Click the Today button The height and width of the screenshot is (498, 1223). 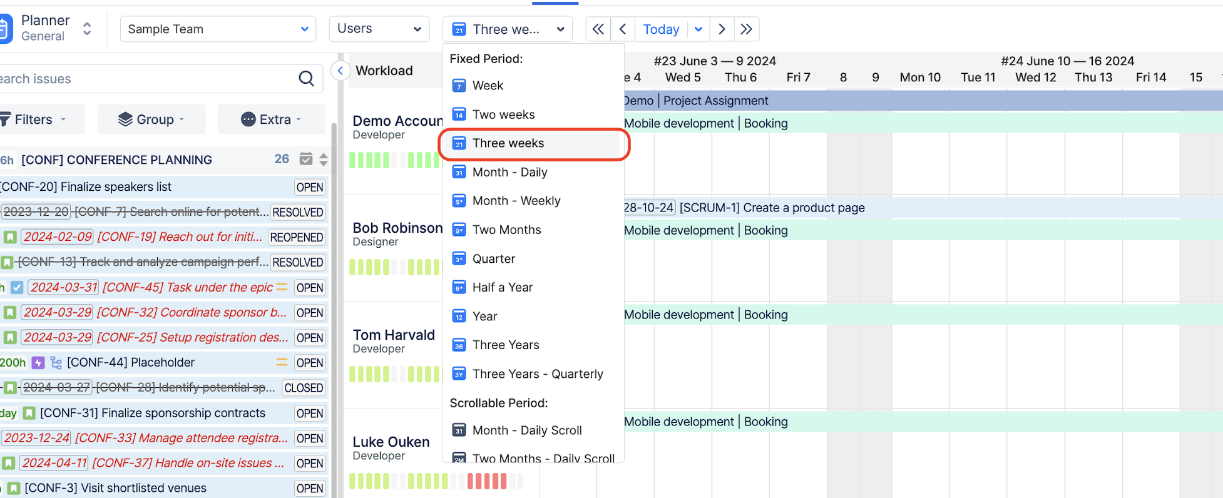(660, 29)
